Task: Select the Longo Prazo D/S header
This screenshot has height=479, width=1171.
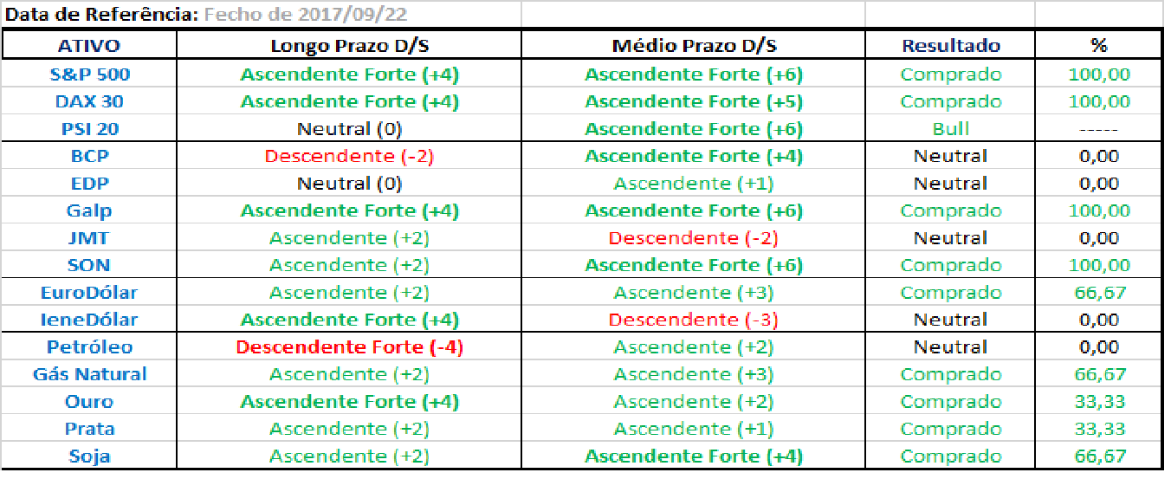Action: (x=349, y=46)
